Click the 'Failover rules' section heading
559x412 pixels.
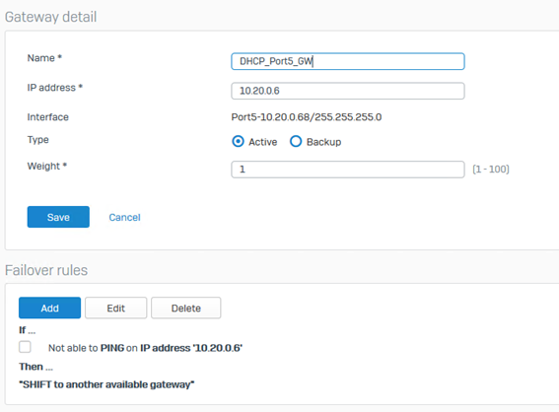coord(46,270)
